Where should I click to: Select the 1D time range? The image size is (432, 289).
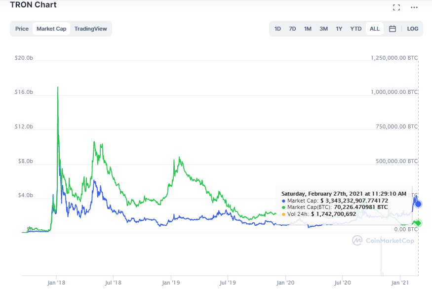coord(277,29)
